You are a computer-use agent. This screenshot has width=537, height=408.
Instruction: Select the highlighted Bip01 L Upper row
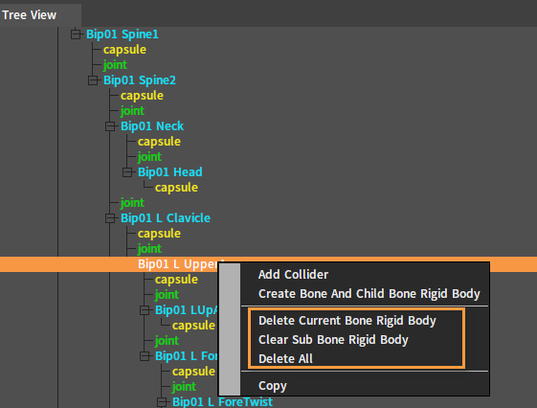(x=268, y=264)
